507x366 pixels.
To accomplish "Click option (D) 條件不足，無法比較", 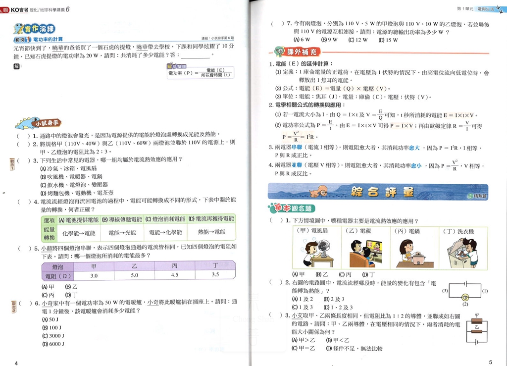I will pos(355,348).
